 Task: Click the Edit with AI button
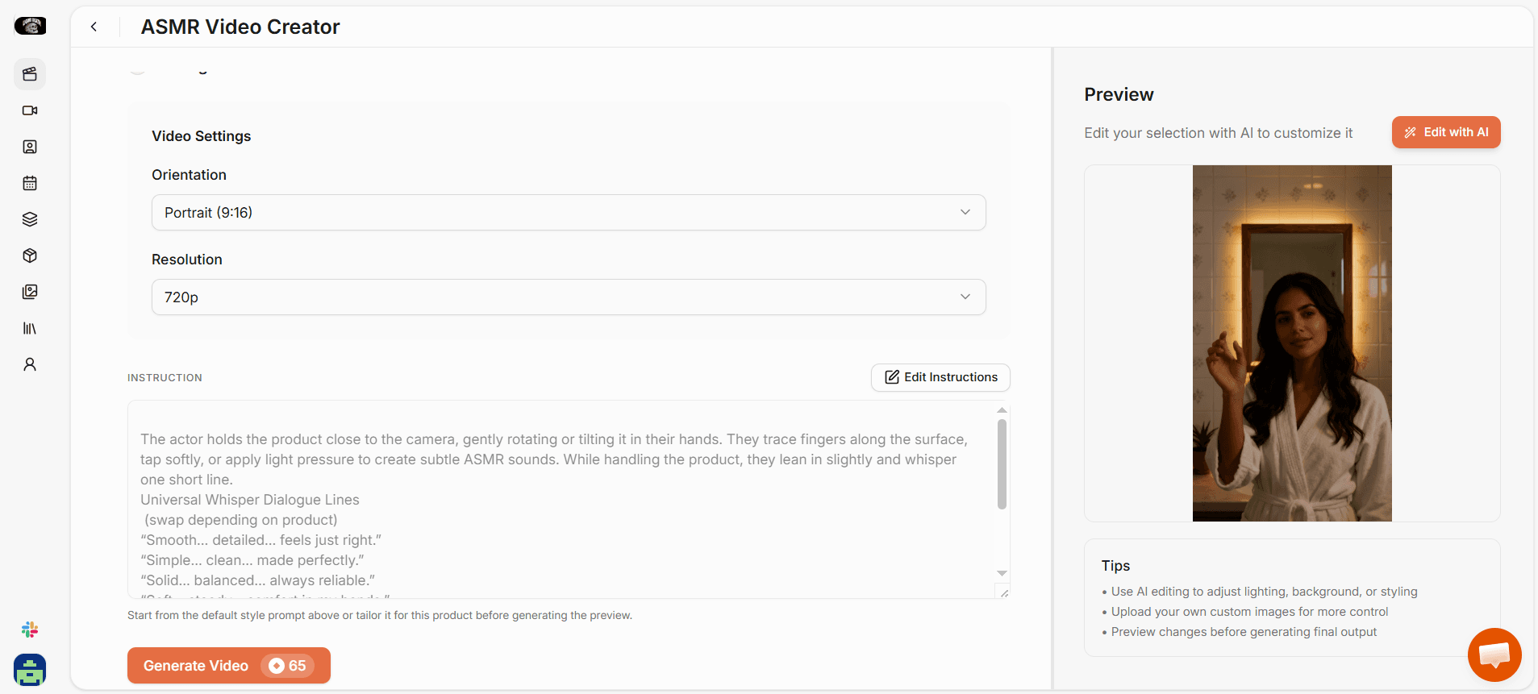pos(1446,132)
